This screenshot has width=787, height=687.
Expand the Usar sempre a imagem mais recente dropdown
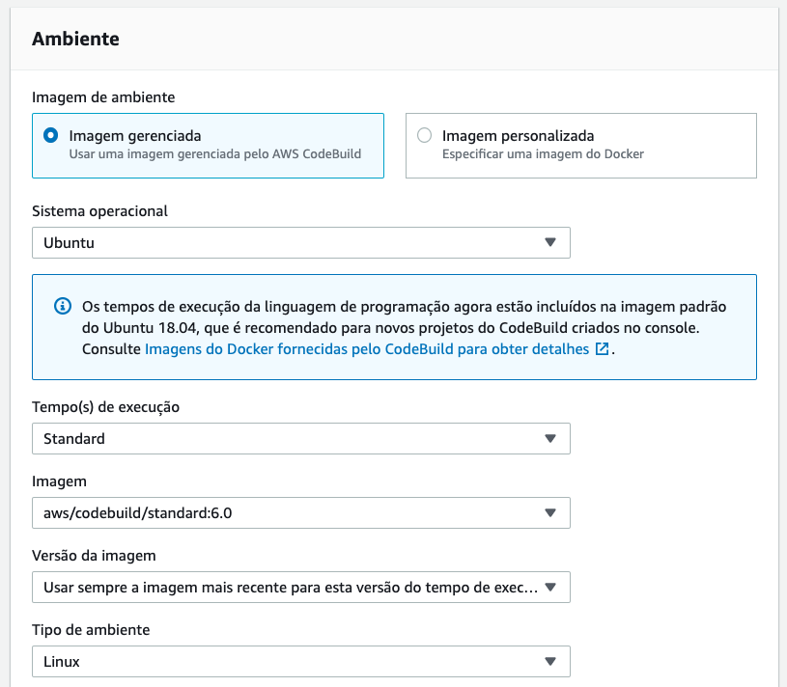pyautogui.click(x=301, y=588)
